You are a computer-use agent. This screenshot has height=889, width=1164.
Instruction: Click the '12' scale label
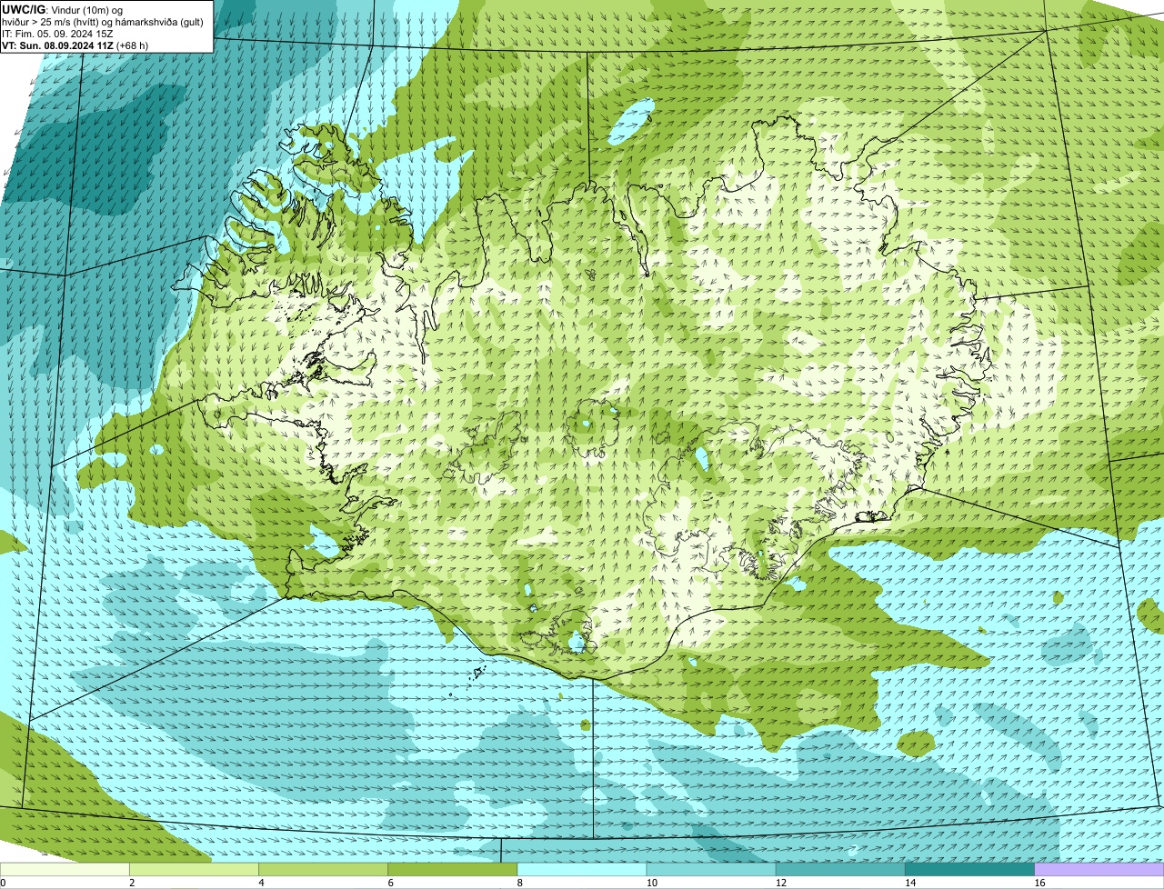(x=781, y=883)
